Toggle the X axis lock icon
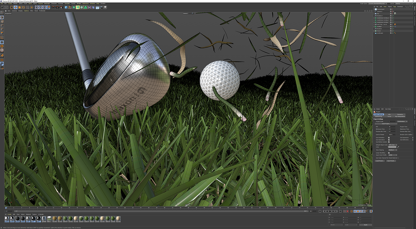Image resolution: width=416 pixels, height=229 pixels. (37, 7)
